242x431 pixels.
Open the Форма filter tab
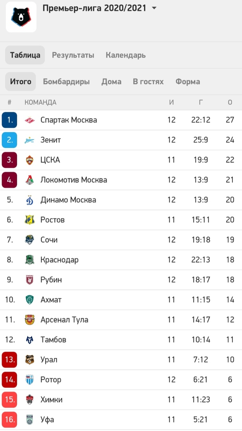tap(188, 82)
